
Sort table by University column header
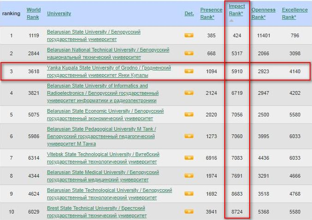59,13
